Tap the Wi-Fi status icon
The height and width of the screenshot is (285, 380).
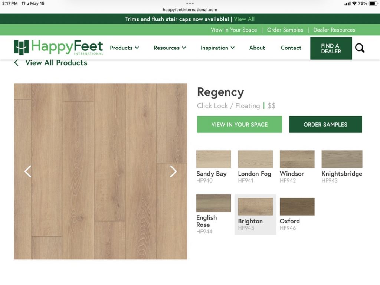point(354,3)
